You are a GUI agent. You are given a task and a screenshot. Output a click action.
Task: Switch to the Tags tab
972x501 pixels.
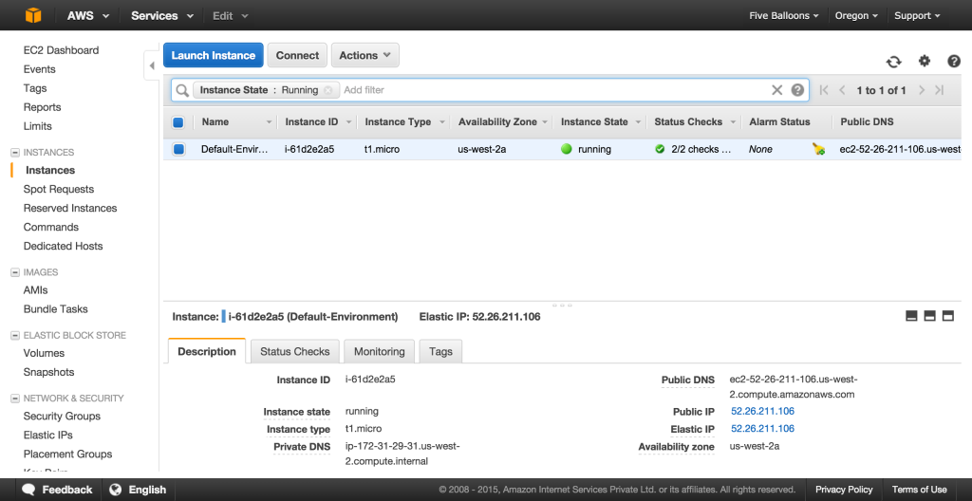tap(440, 351)
